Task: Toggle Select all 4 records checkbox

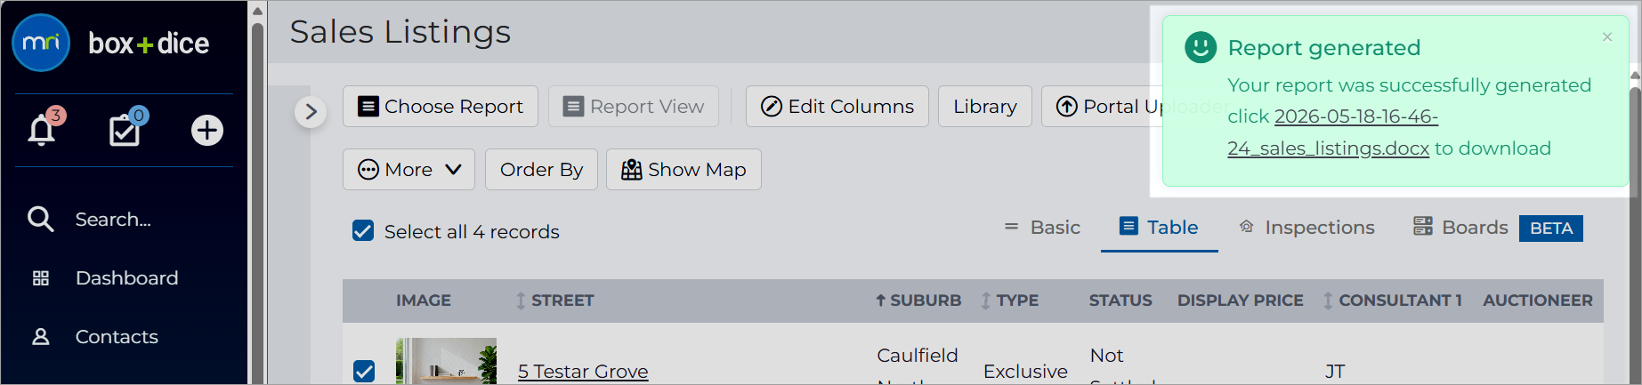Action: pos(363,231)
